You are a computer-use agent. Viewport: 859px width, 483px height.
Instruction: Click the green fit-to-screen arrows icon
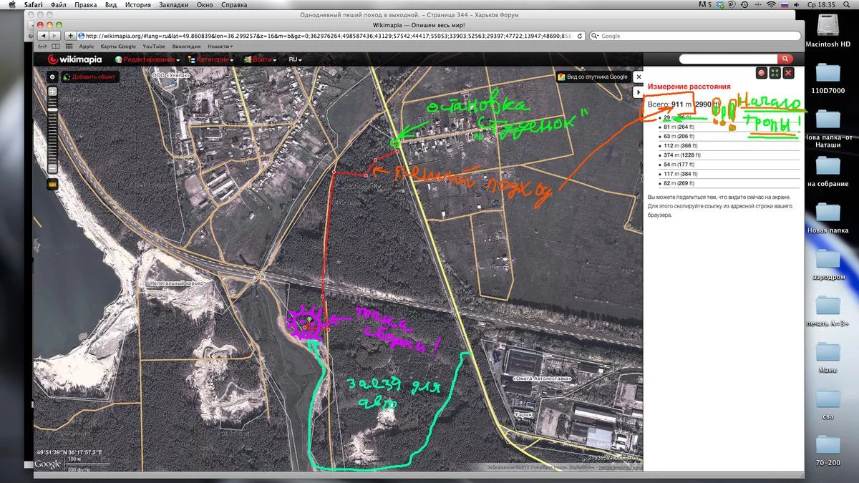[x=775, y=73]
